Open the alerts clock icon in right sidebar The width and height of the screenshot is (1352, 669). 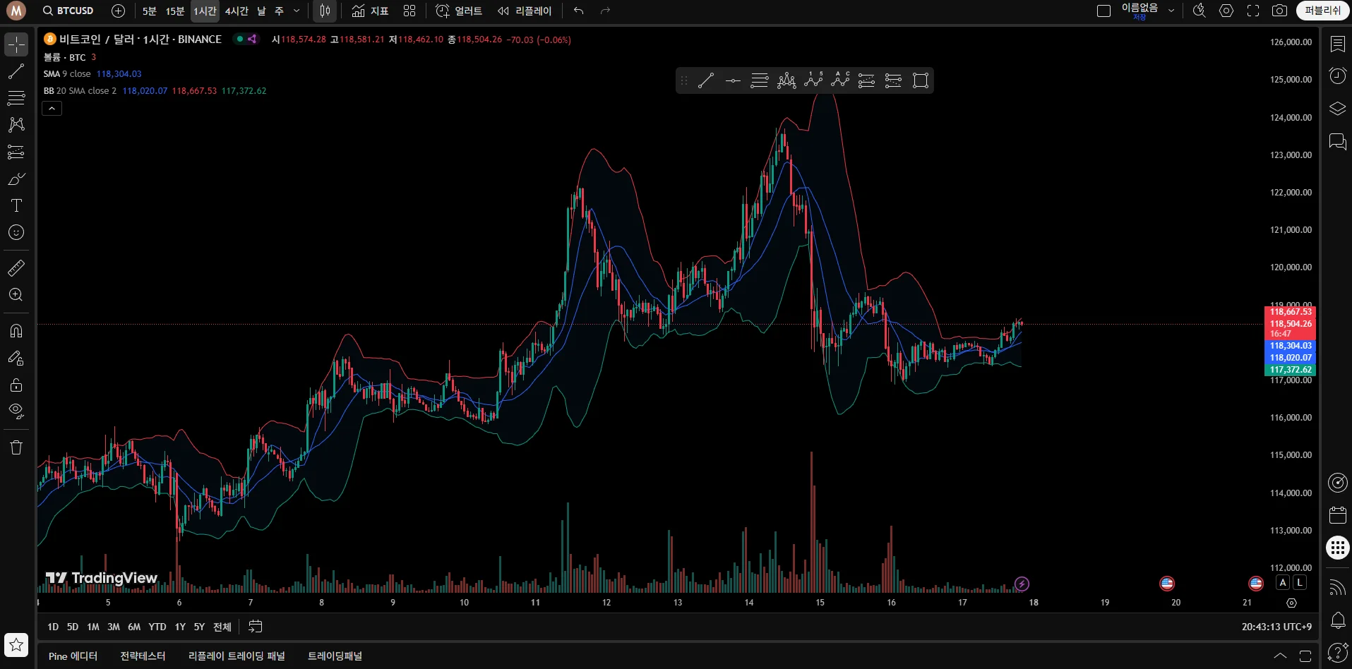[x=1337, y=76]
